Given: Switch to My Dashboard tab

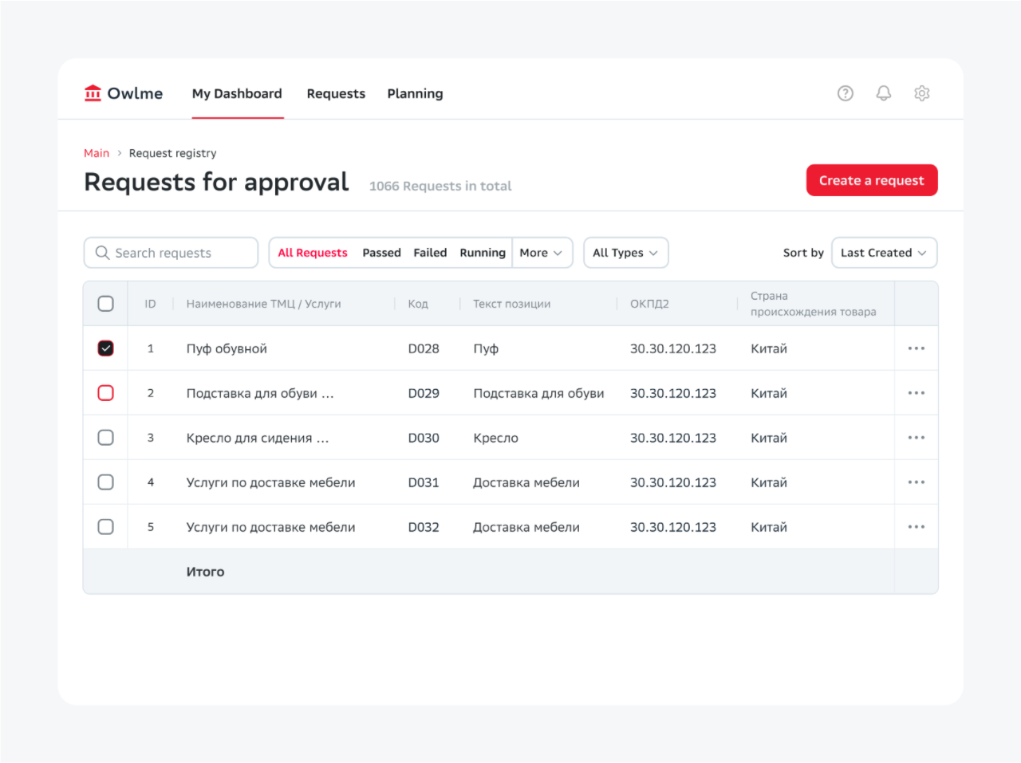Looking at the screenshot, I should coord(237,93).
